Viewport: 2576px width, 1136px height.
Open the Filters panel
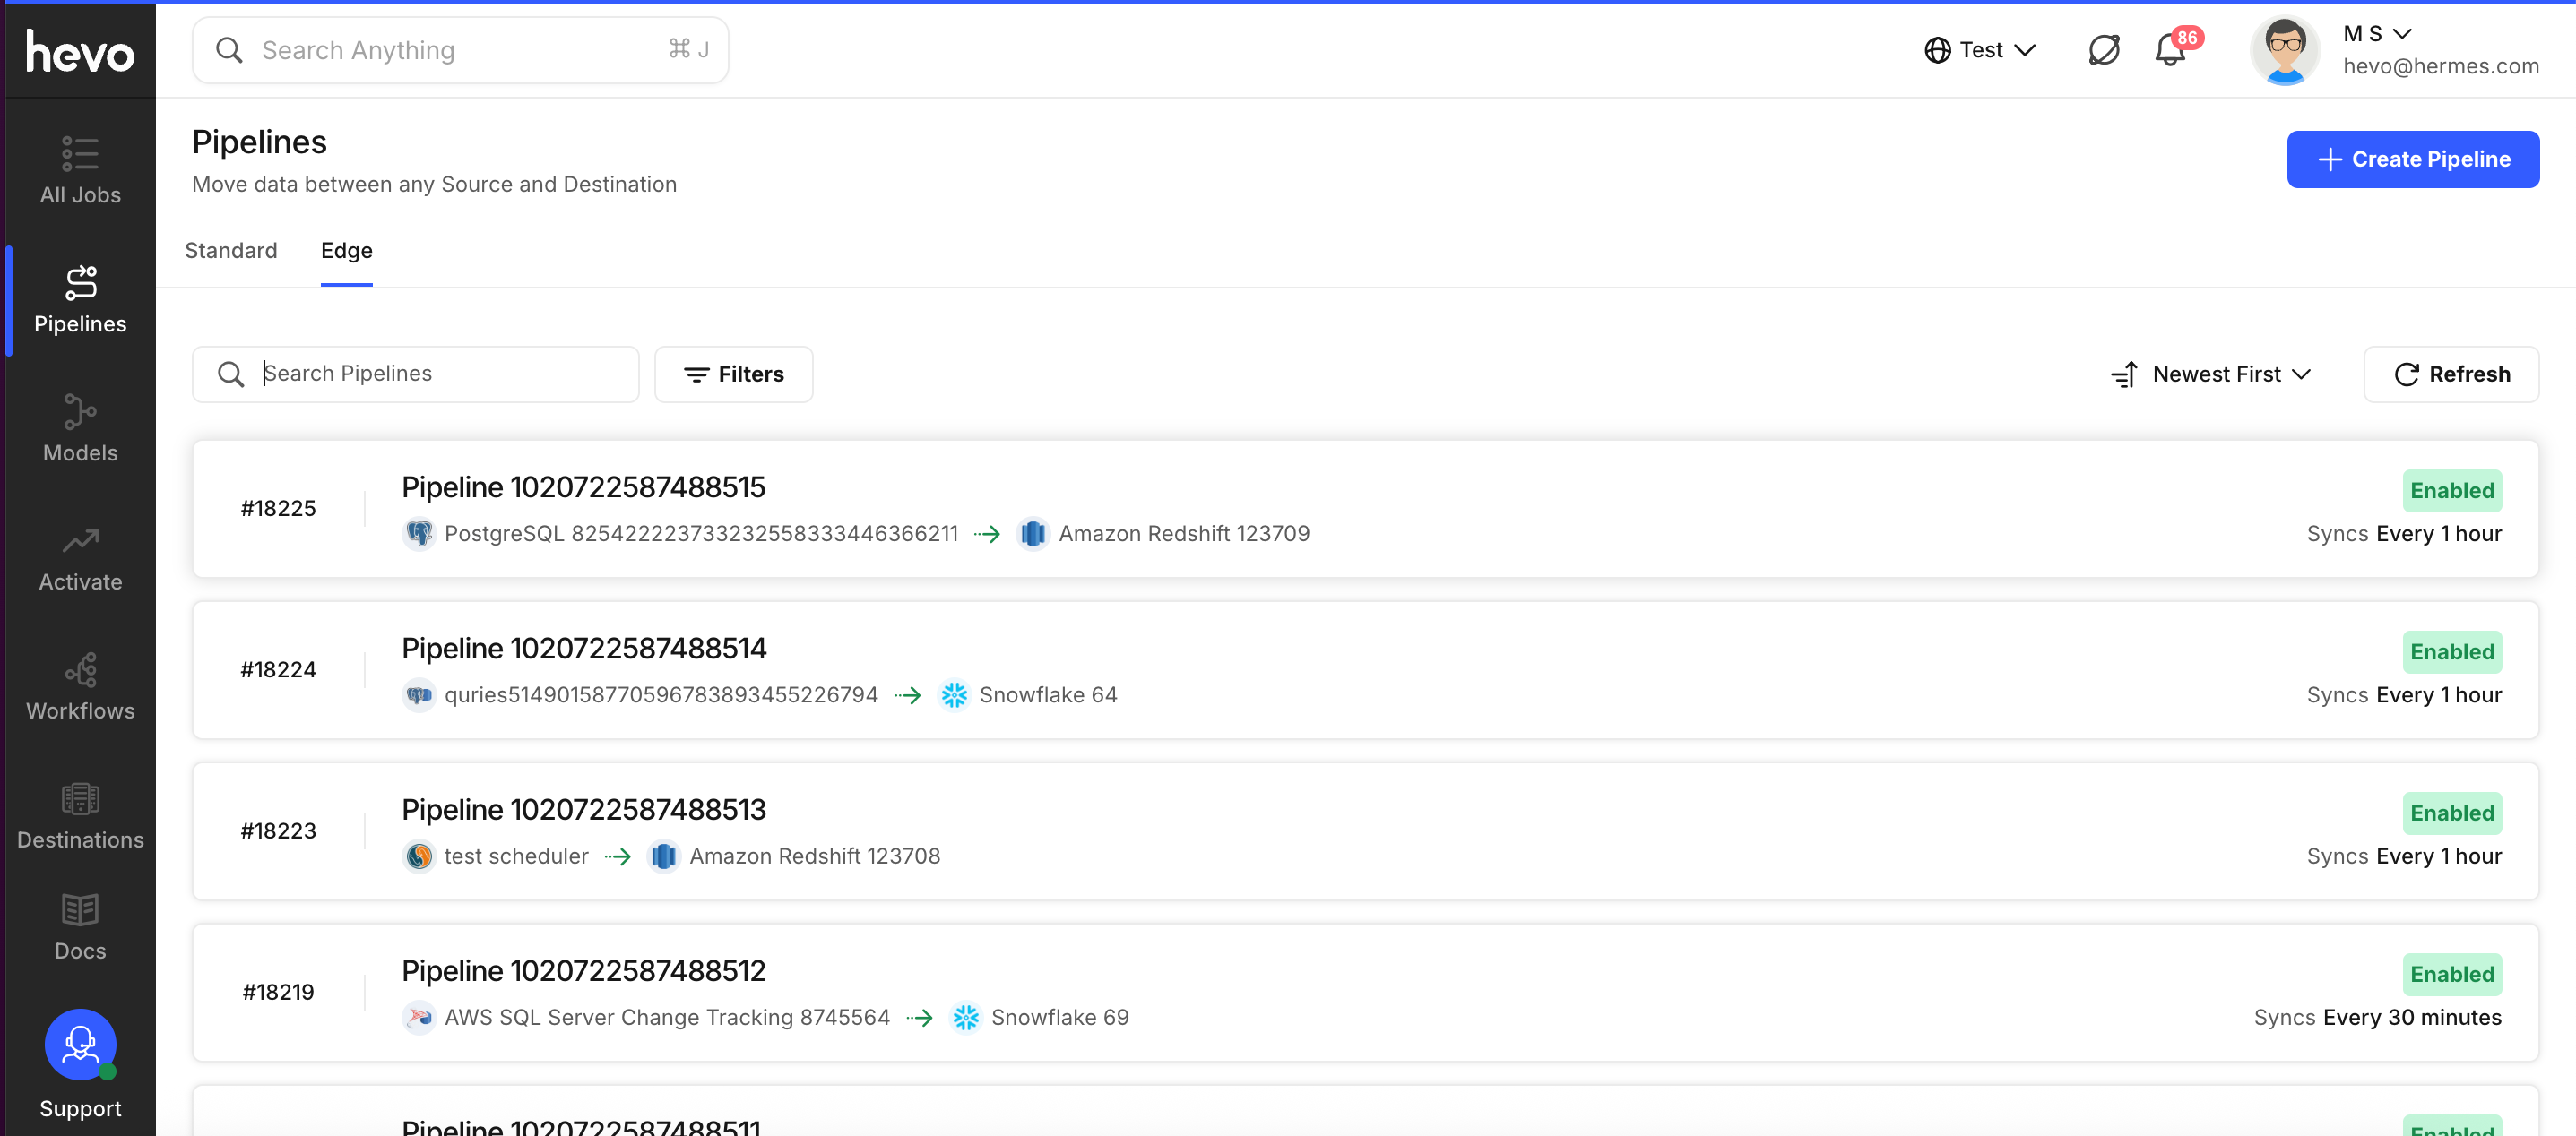click(x=733, y=374)
